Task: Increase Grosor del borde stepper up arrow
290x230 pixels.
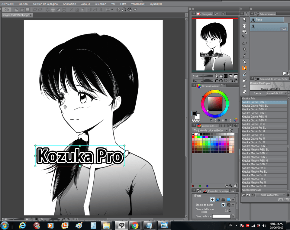Action: click(x=230, y=210)
